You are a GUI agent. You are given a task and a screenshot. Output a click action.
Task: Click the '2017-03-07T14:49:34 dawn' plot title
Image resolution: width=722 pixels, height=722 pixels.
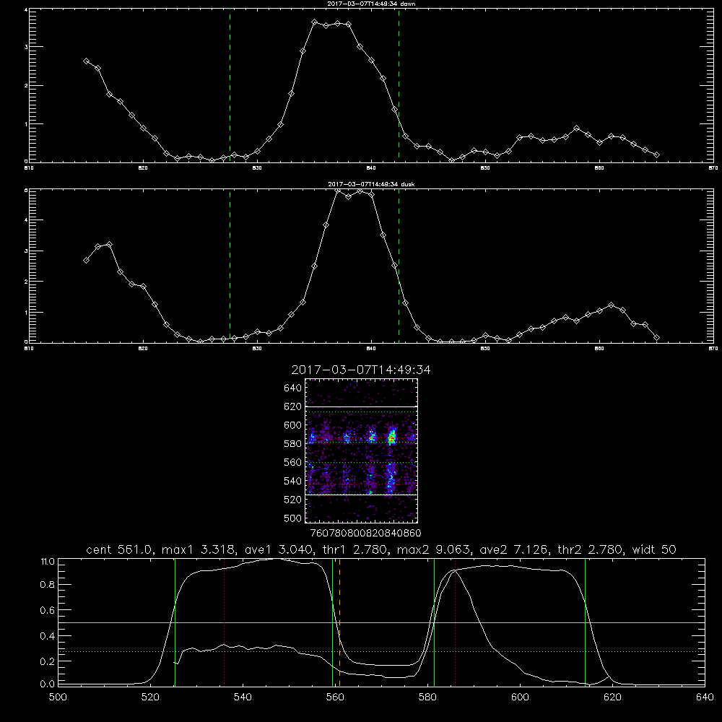[x=371, y=4]
